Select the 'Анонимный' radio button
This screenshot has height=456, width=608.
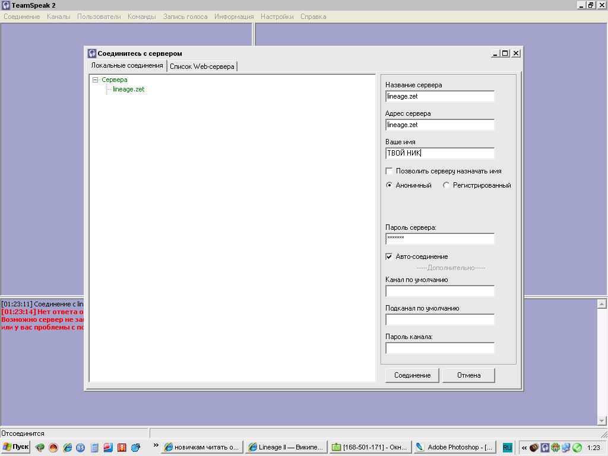coord(389,185)
